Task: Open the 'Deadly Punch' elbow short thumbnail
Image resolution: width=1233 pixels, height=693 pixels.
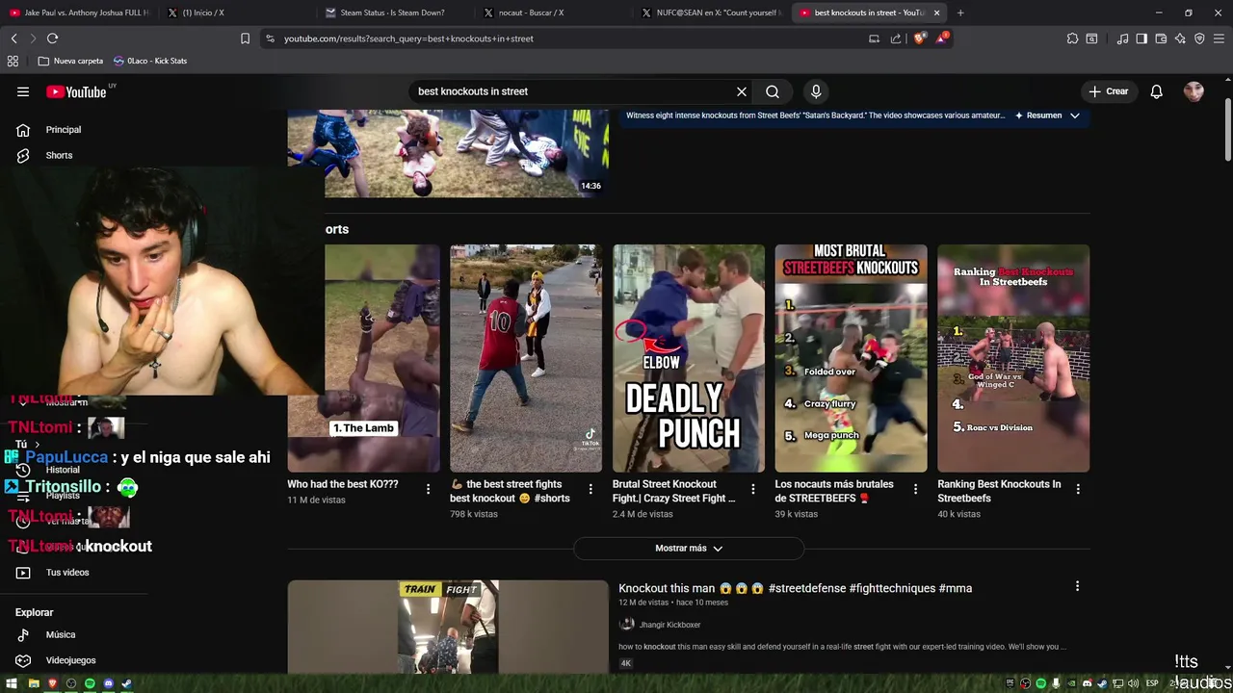Action: [x=689, y=358]
